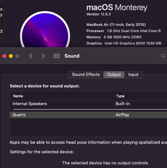Go forward with the right chevron
Viewport: 167px width, 168px height.
43,56
